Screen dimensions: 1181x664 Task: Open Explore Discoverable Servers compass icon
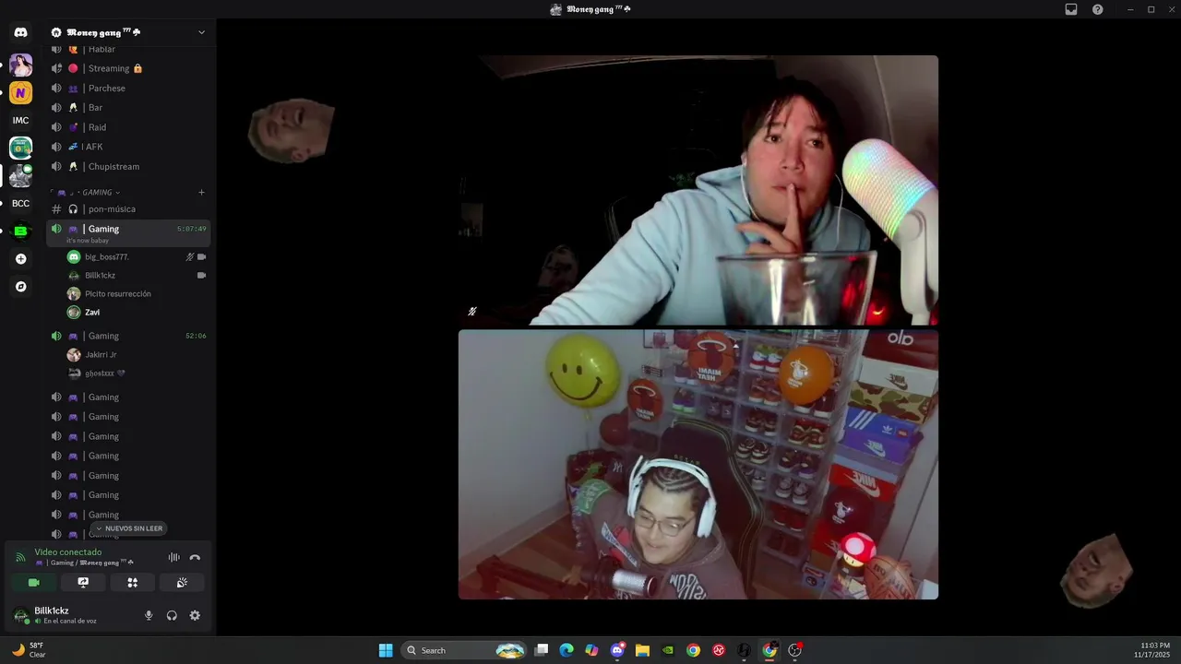click(x=20, y=287)
